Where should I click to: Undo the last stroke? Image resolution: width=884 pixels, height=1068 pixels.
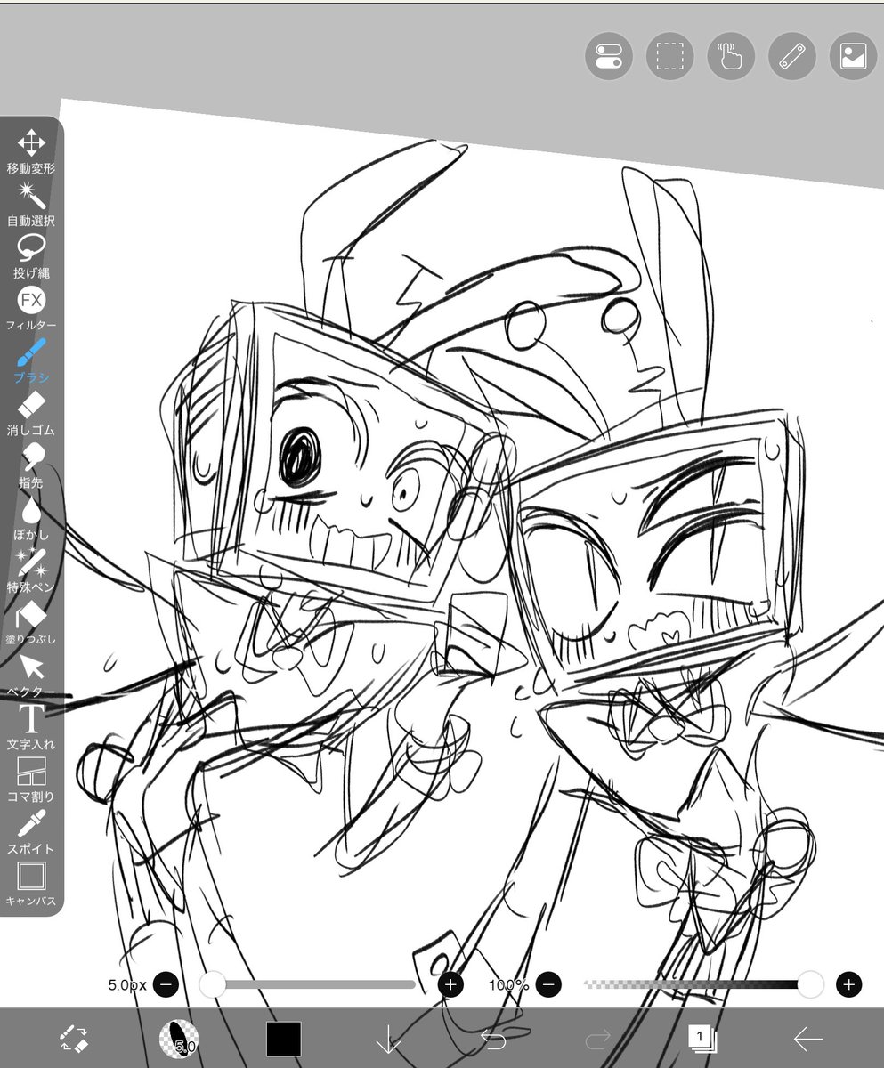coord(492,1039)
